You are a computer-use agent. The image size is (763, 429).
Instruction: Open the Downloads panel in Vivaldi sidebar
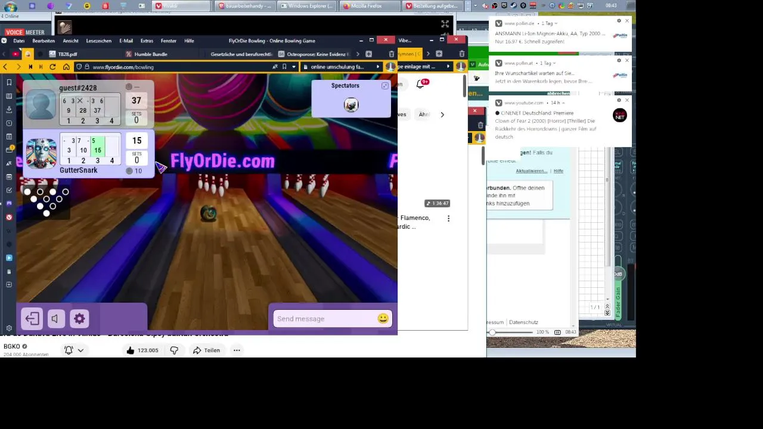tap(9, 110)
